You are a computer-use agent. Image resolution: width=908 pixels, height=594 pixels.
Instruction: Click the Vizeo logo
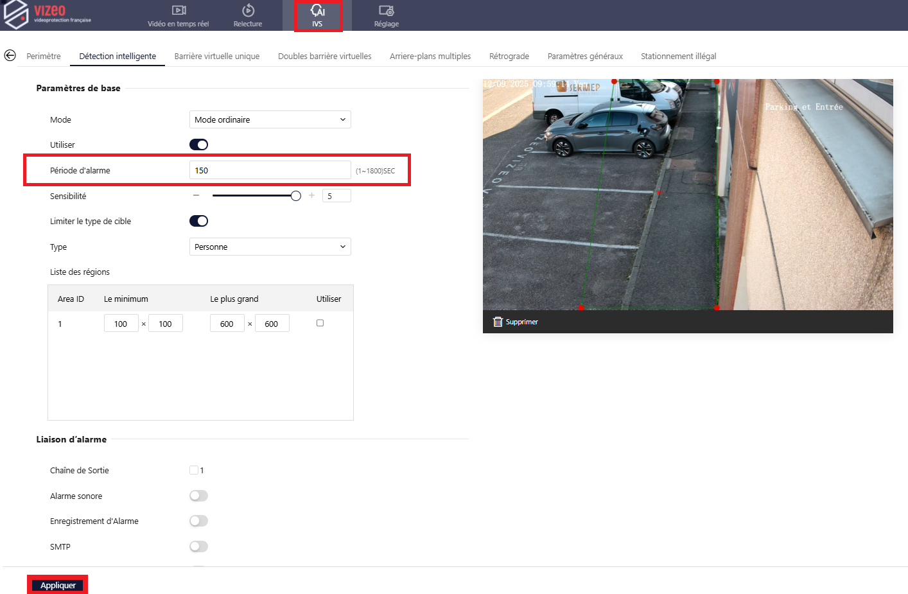(48, 14)
